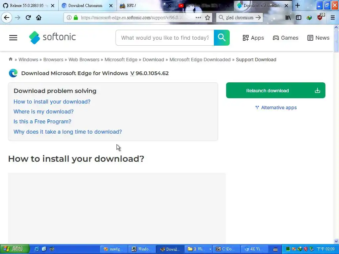Go to Microsoft Edge breadcrumb

pyautogui.click(x=121, y=60)
